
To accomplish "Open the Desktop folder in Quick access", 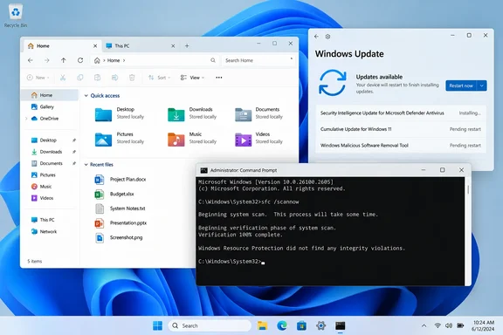I will pyautogui.click(x=120, y=113).
